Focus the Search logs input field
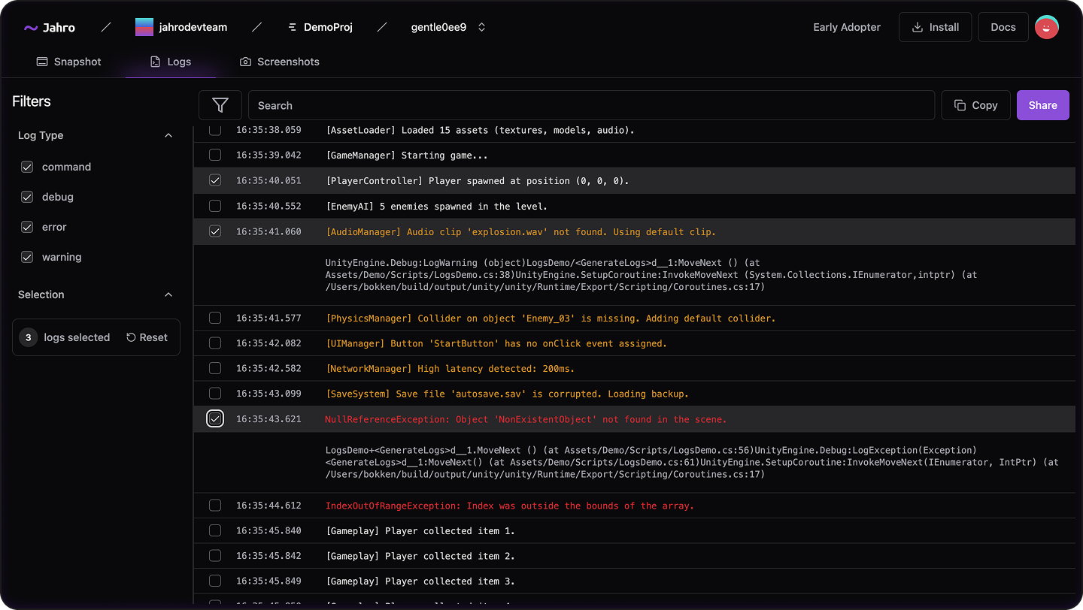The width and height of the screenshot is (1083, 610). coord(591,105)
